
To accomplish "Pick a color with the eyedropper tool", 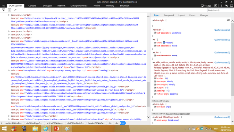I will click(x=15, y=10).
